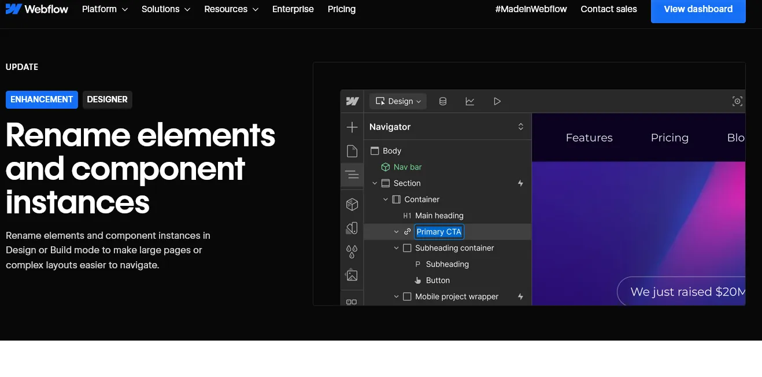Click the Container columns icon
The image size is (762, 377).
click(x=396, y=199)
